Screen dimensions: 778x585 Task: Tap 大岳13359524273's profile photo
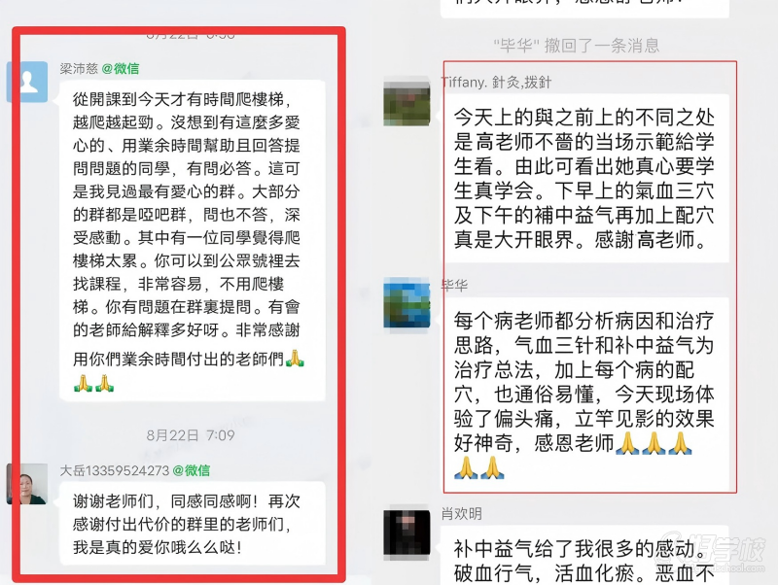[27, 484]
